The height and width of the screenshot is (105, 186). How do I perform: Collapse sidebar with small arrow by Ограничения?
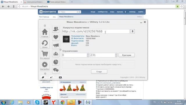(x=60, y=50)
